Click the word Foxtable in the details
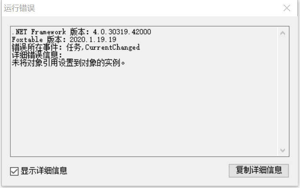This screenshot has width=300, height=188. (x=28, y=39)
